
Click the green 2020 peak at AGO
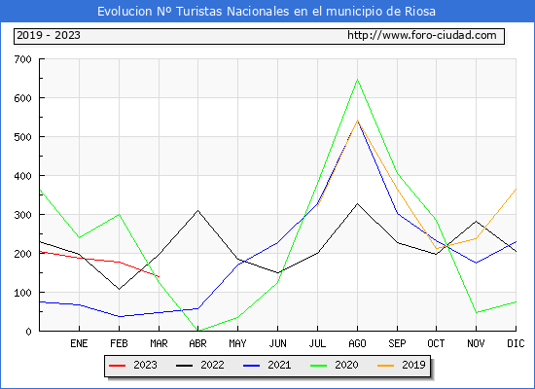[x=357, y=79]
